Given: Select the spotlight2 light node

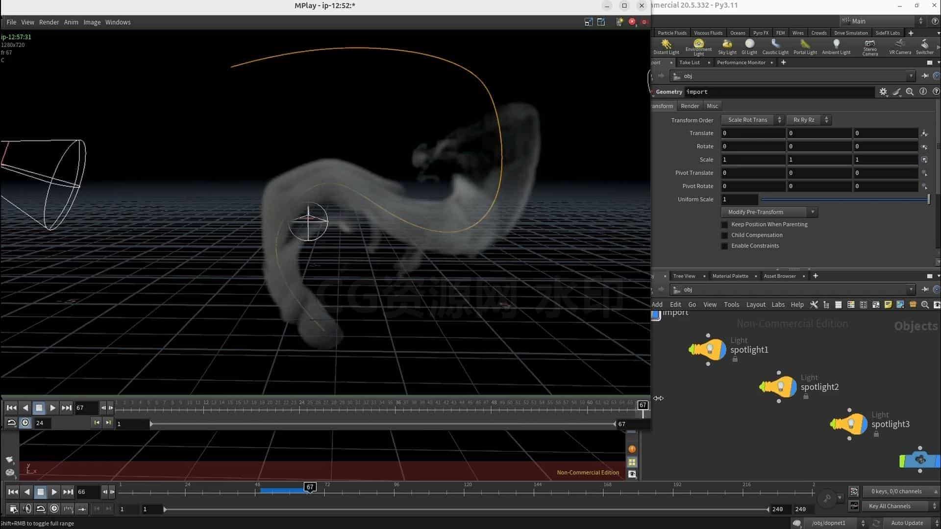Looking at the screenshot, I should pos(778,387).
